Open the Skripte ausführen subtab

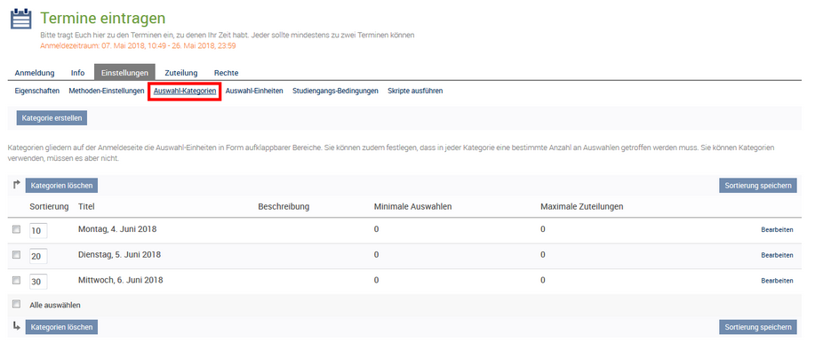coord(415,91)
